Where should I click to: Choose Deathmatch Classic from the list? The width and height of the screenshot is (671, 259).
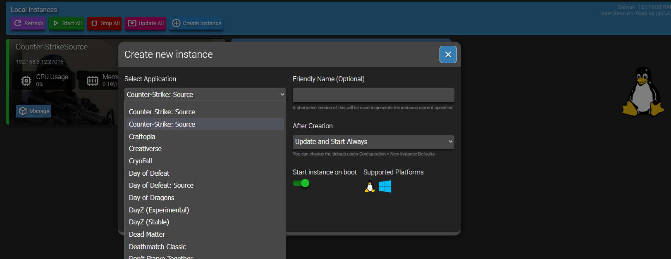click(205, 247)
